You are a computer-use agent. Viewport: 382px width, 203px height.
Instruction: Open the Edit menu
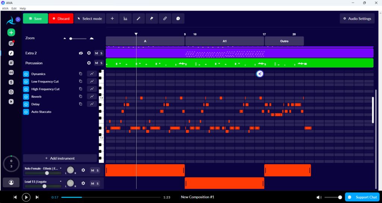[x=14, y=9]
